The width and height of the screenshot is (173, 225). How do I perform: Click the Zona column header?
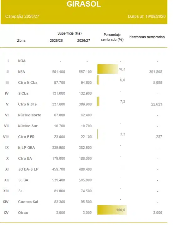pyautogui.click(x=21, y=41)
